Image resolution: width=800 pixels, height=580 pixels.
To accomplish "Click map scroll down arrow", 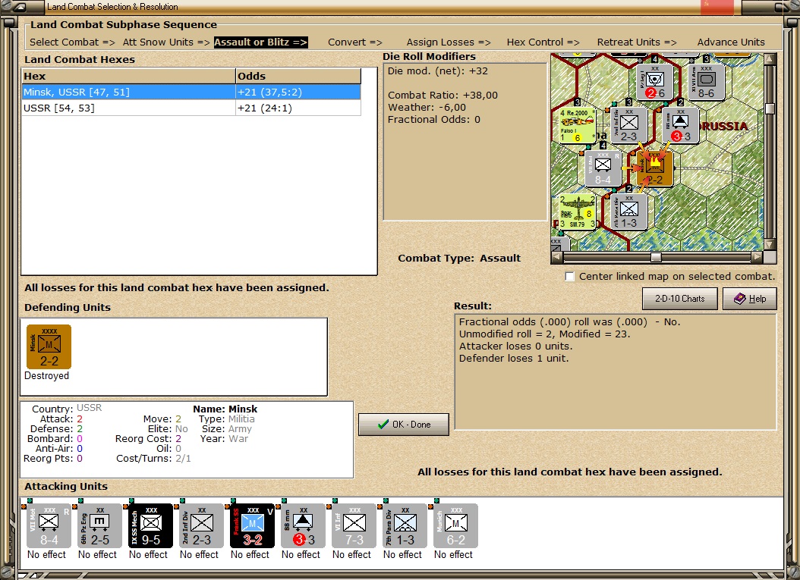I will tap(770, 245).
